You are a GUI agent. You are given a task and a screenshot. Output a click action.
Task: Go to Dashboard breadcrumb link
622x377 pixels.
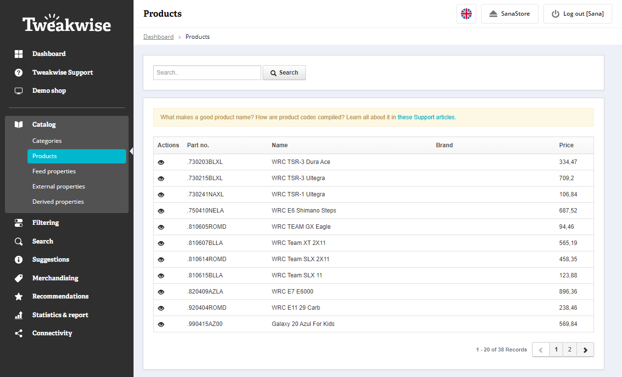click(159, 37)
